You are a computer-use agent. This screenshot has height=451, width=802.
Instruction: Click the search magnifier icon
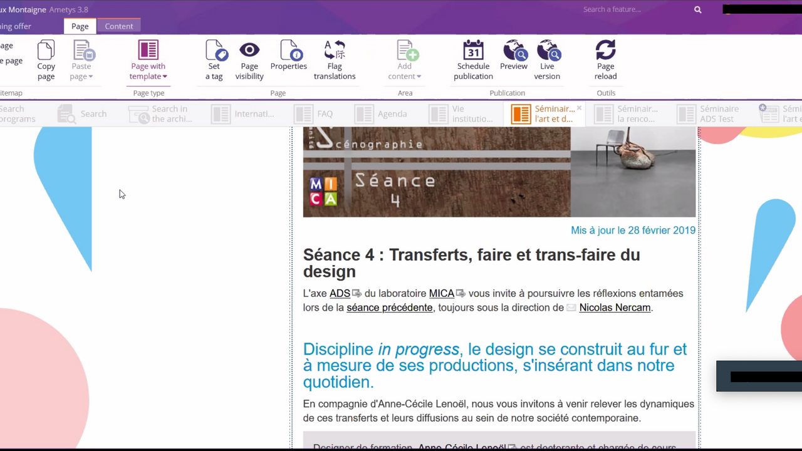pyautogui.click(x=697, y=9)
